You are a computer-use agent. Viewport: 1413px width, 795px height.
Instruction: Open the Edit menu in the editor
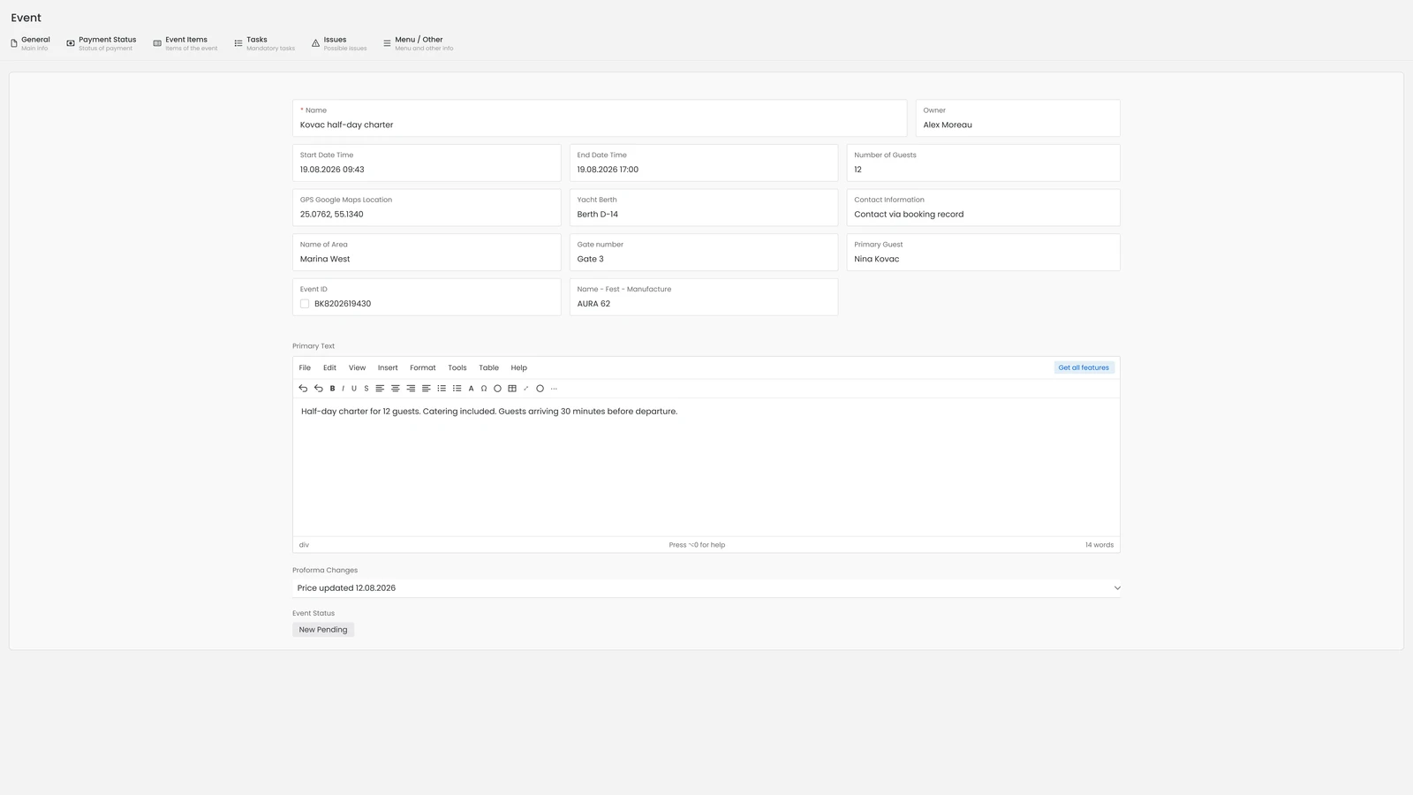329,367
